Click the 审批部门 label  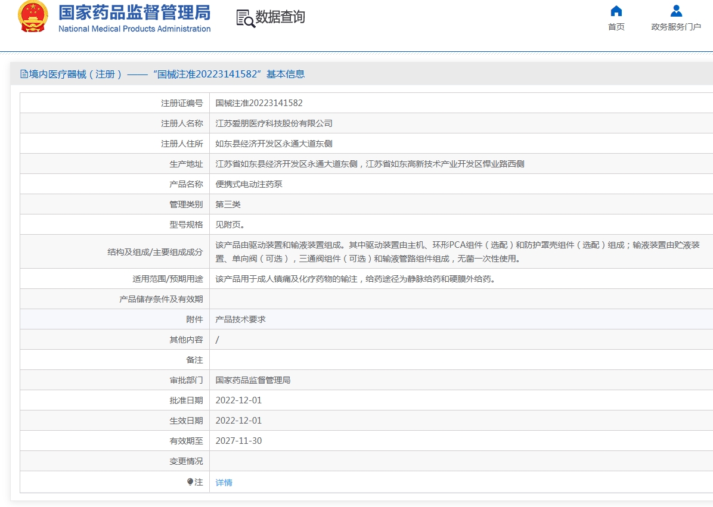(x=186, y=380)
